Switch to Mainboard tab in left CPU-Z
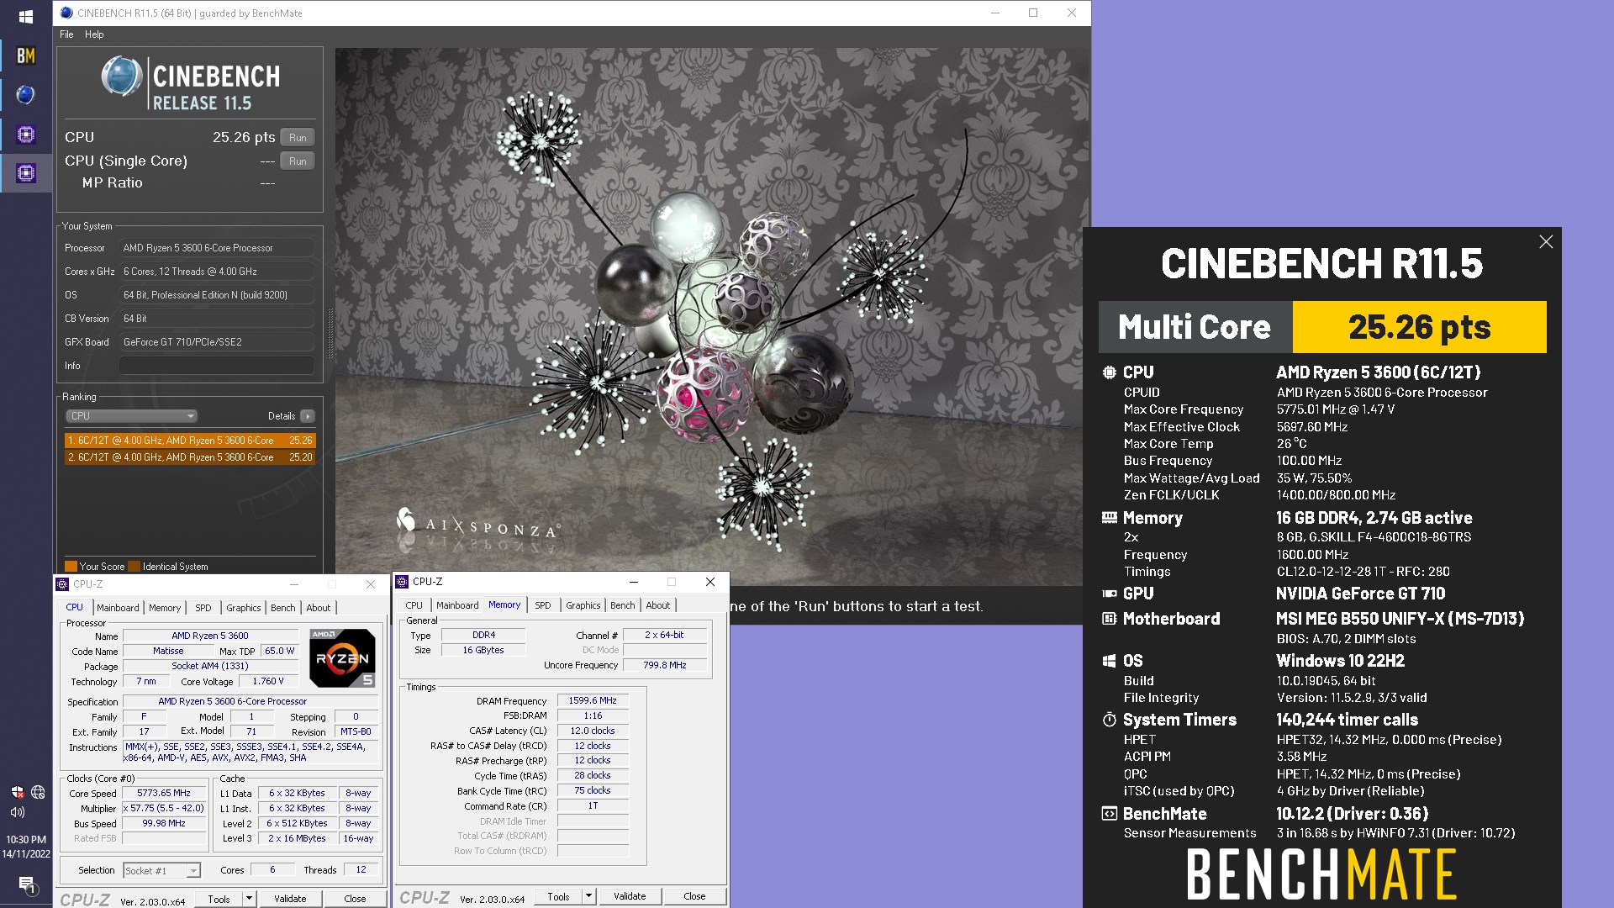 118,608
